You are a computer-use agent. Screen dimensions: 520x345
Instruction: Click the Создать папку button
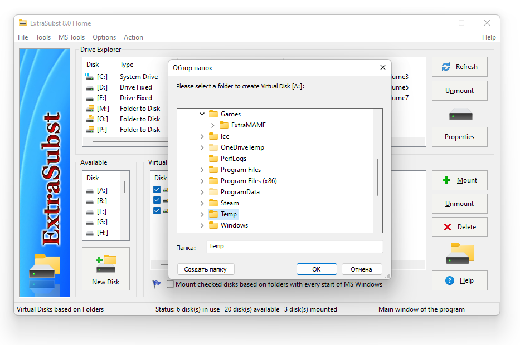[206, 269]
